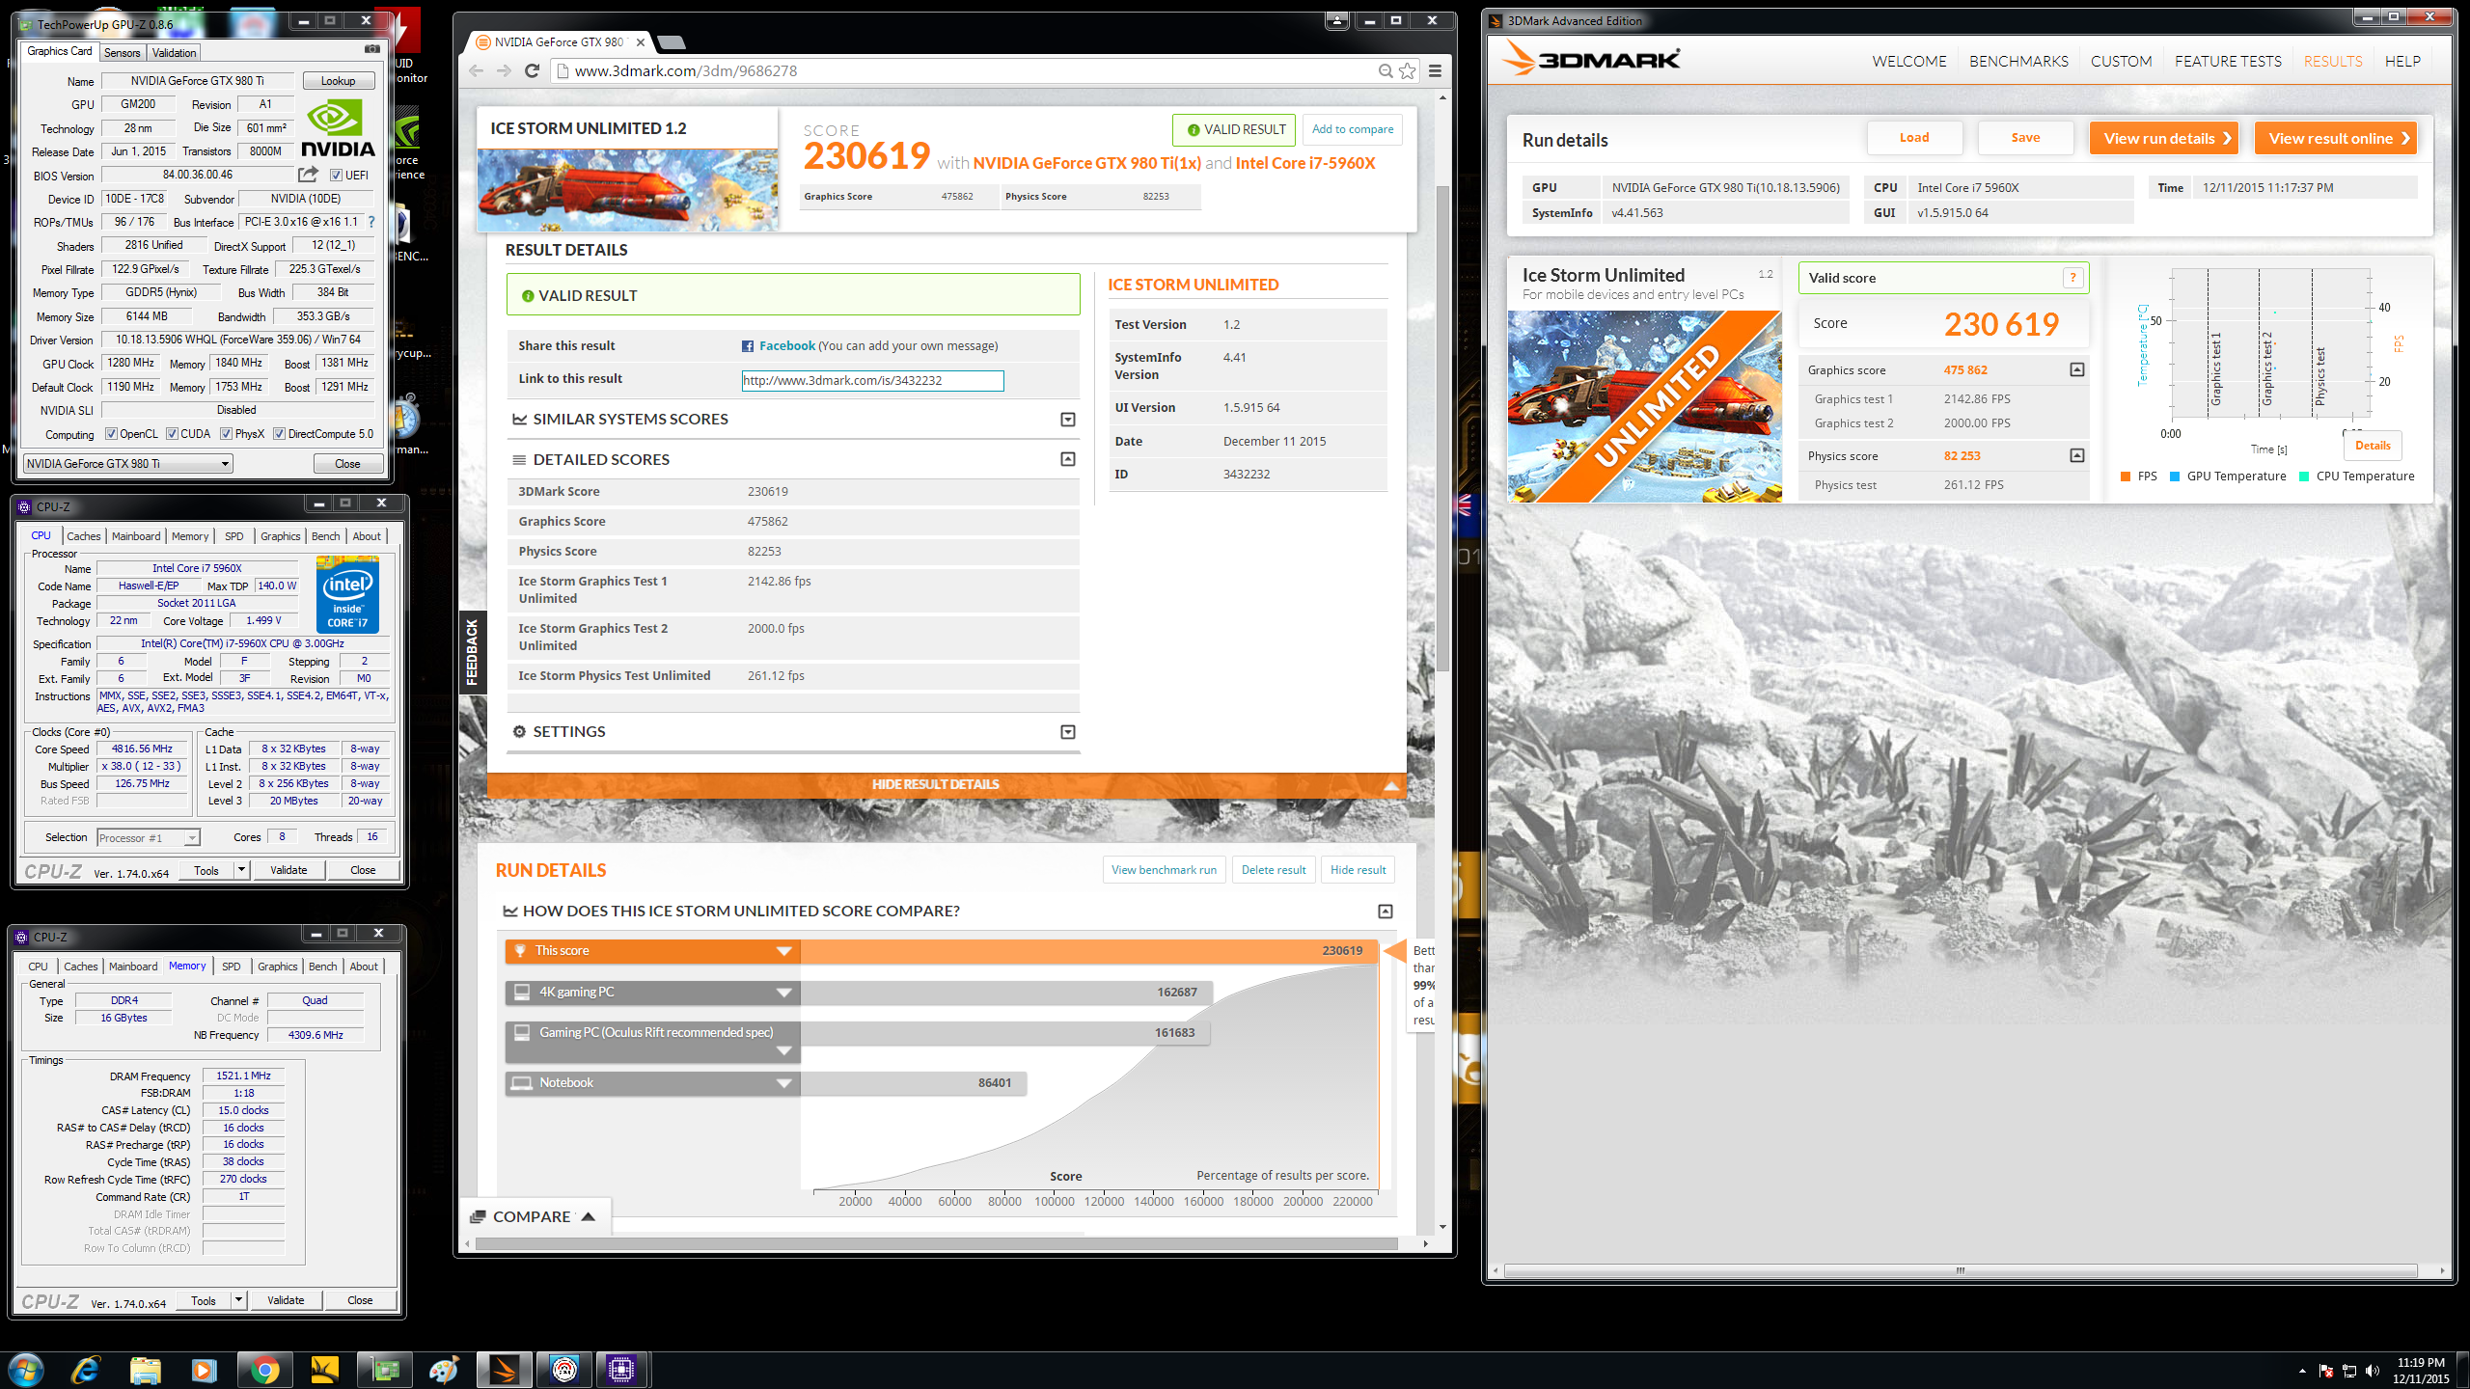Click the Ice Storm Unlimited thumbnail in 3DMark app
Viewport: 2470px width, 1389px height.
[1645, 406]
